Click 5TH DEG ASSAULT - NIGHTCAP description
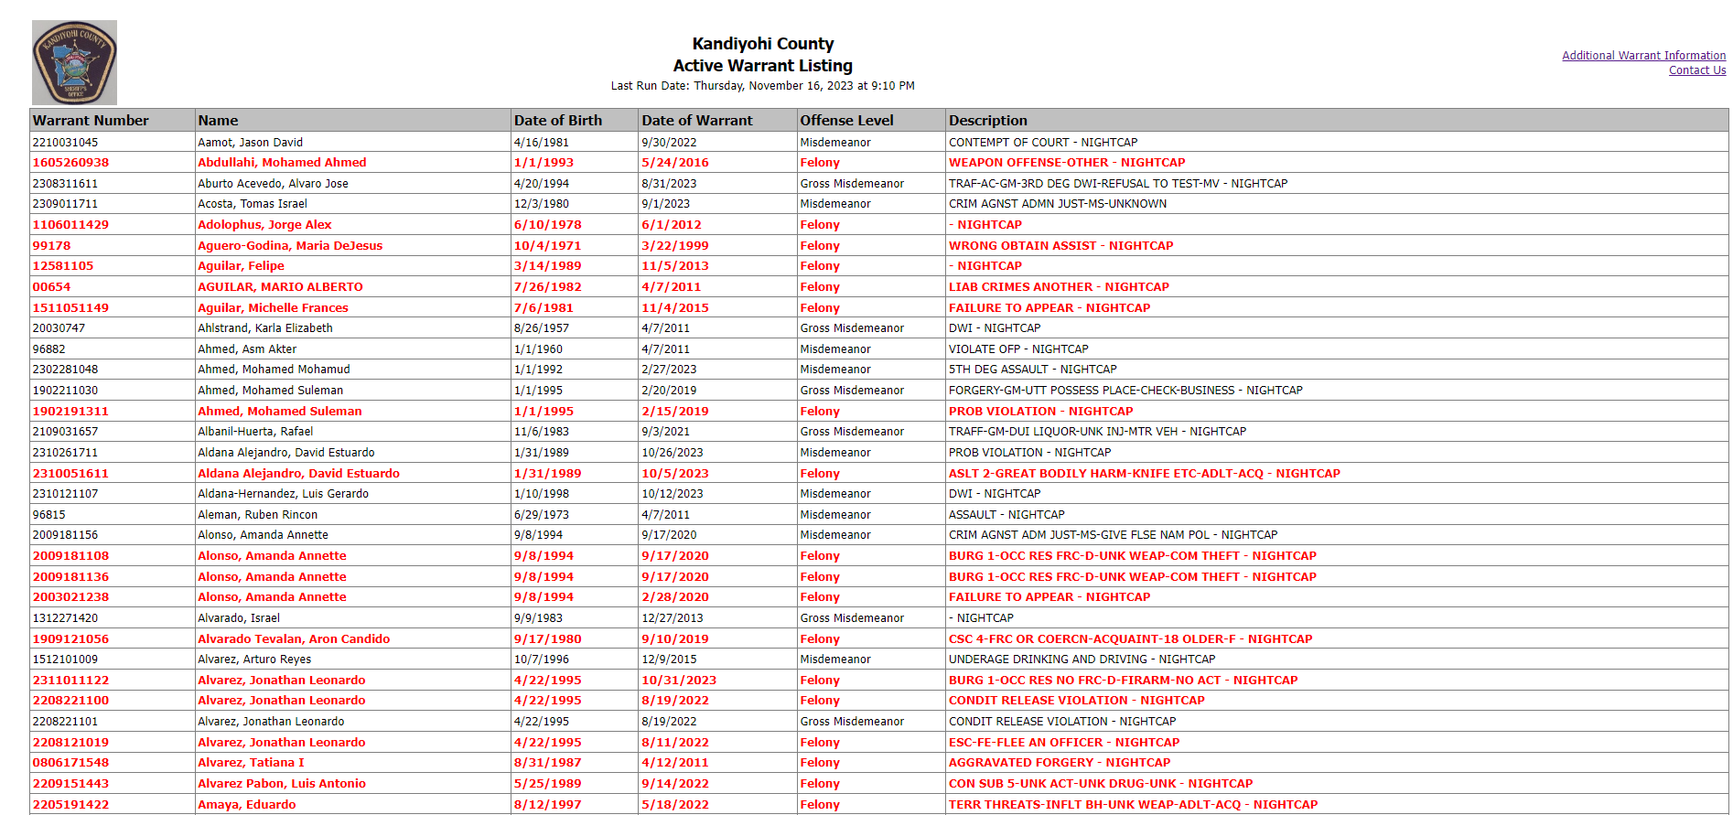 [x=1032, y=370]
